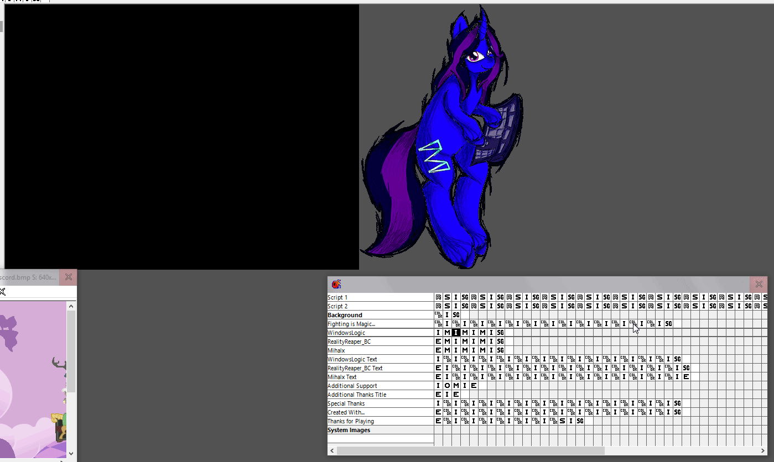Image resolution: width=774 pixels, height=462 pixels.
Task: Select the M cell in Additional Support row
Action: click(456, 386)
